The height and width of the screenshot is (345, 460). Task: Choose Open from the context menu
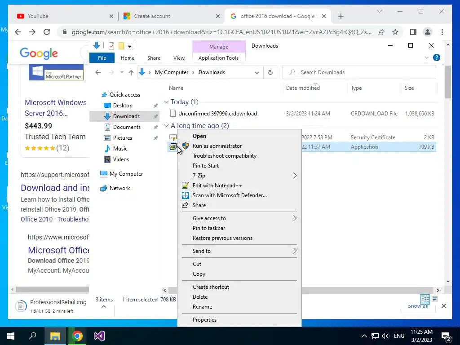click(x=199, y=136)
